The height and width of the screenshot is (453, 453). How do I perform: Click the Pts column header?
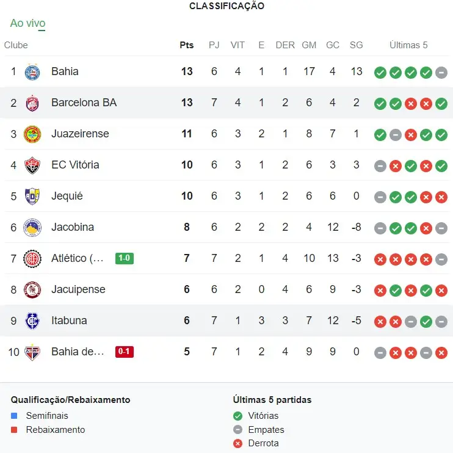click(187, 45)
